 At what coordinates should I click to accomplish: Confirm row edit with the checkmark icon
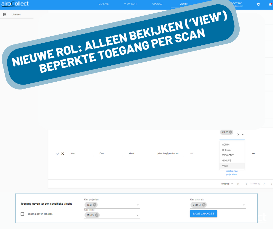(x=58, y=153)
